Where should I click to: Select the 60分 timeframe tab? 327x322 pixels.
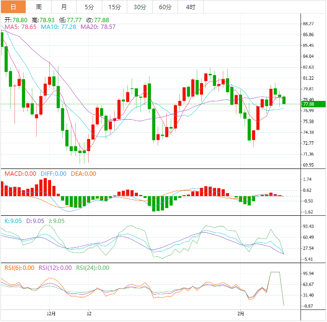(165, 7)
